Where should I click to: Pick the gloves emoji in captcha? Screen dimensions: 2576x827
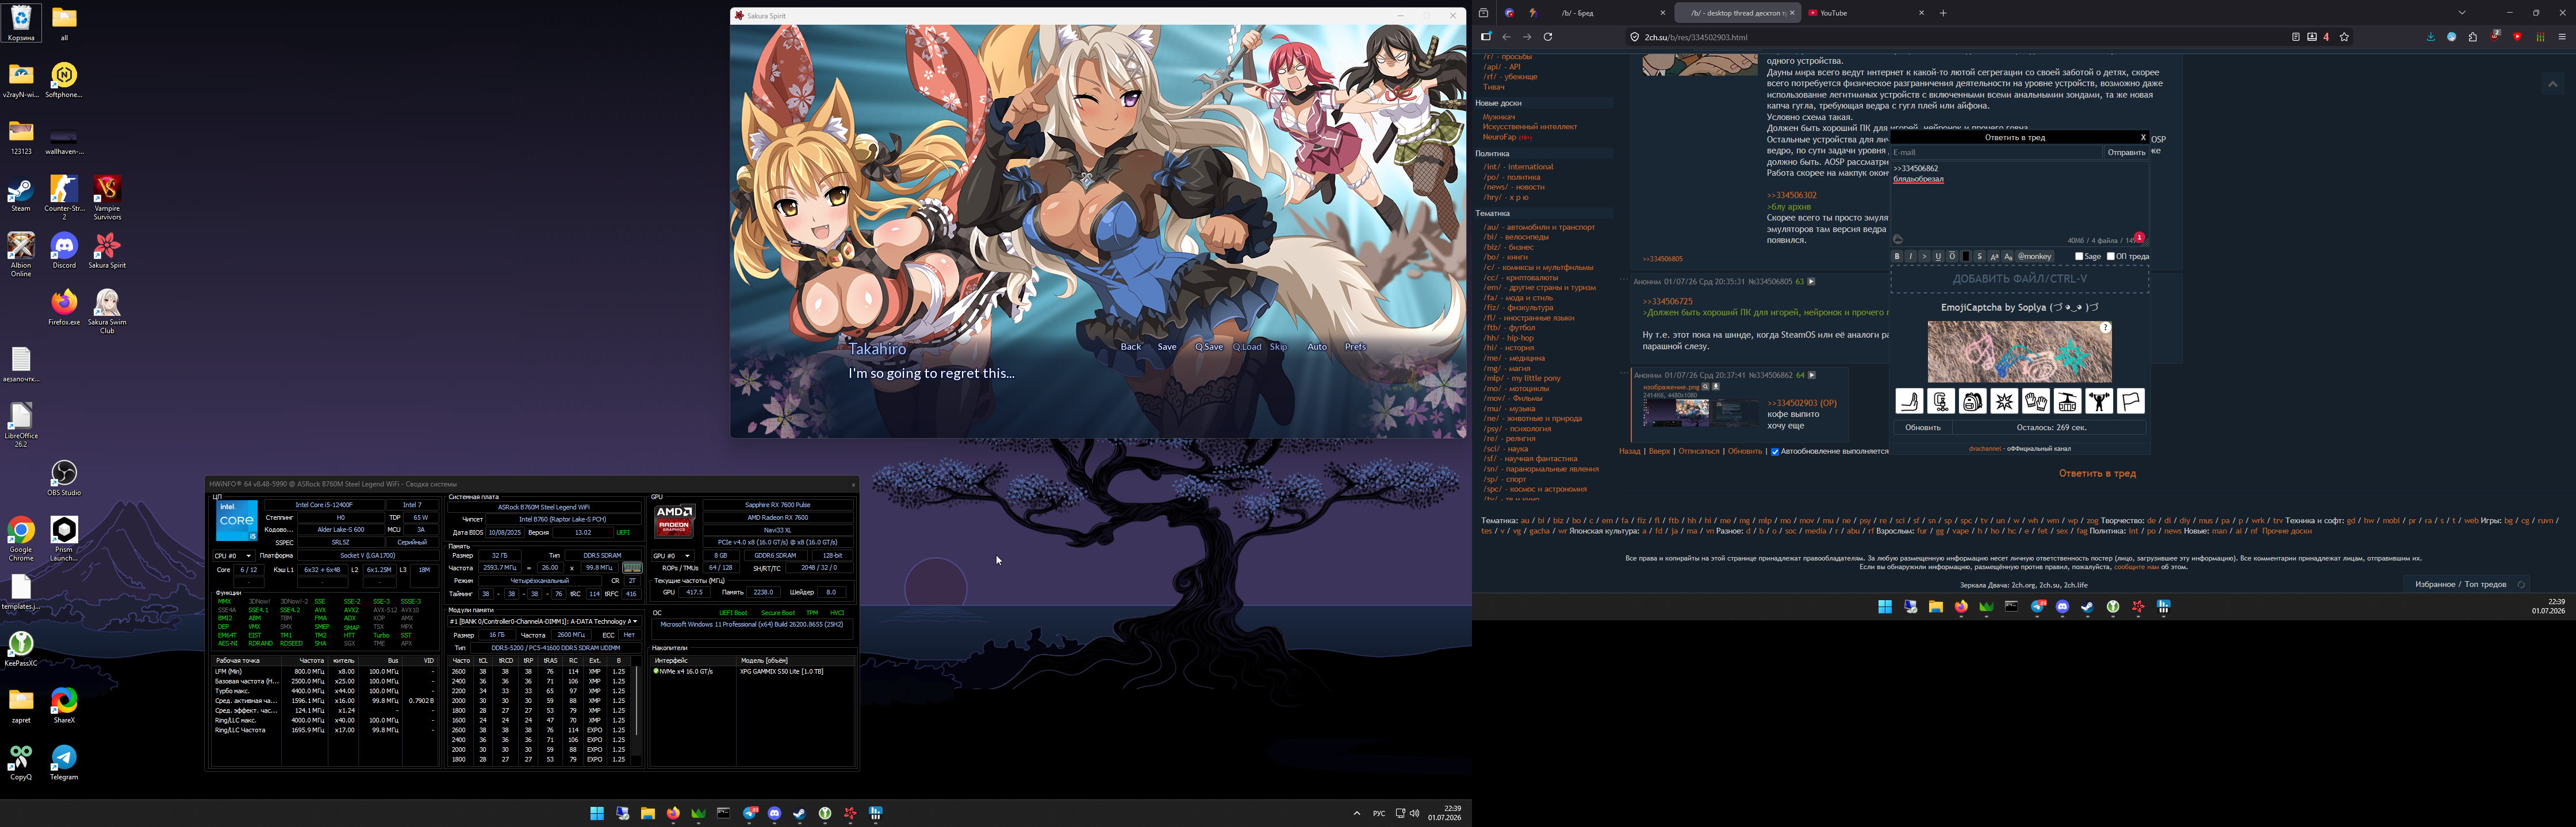[x=2036, y=401]
